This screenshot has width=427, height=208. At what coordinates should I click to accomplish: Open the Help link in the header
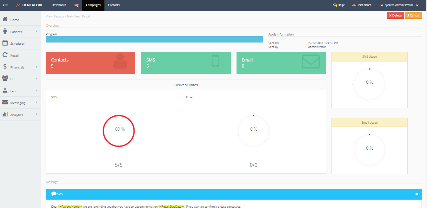339,5
